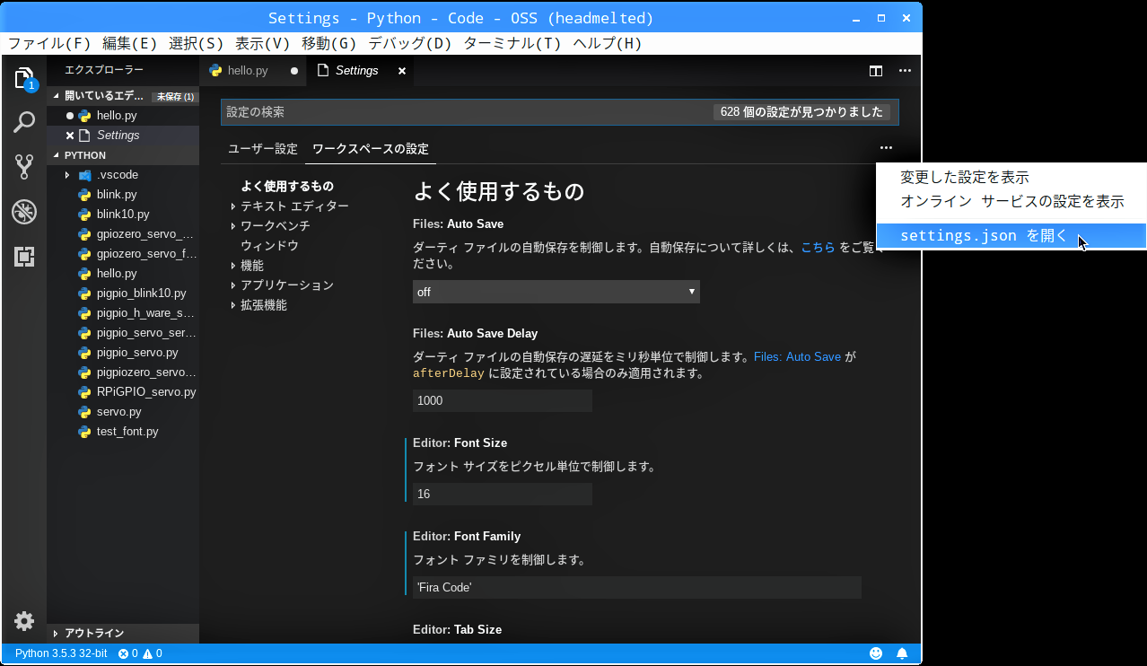Choose '変更した設定を表示' from the menu
1147x666 pixels.
tap(1011, 178)
